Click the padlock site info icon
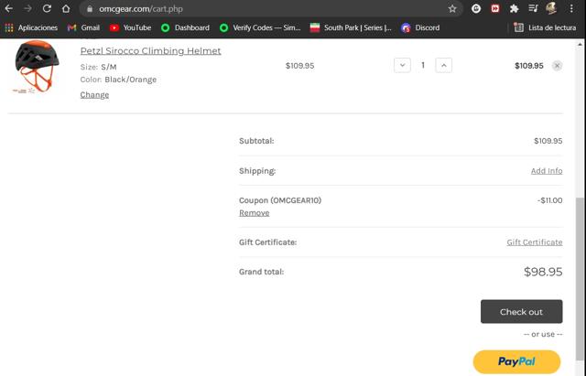586x376 pixels. tap(90, 8)
